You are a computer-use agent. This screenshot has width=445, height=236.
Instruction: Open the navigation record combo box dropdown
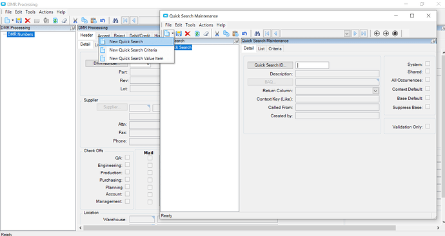347,34
